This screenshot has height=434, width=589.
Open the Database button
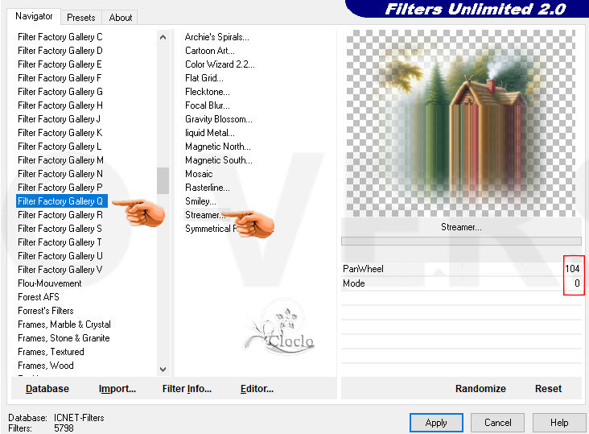[x=47, y=389]
